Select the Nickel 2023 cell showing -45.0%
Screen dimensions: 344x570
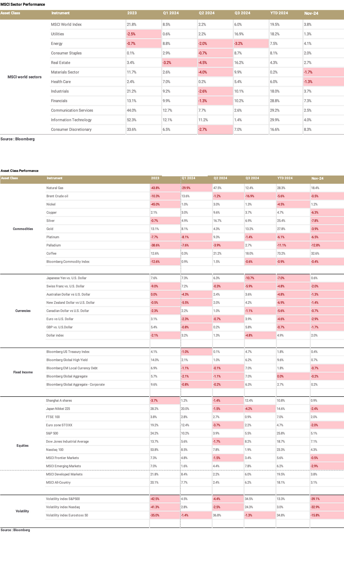[155, 204]
